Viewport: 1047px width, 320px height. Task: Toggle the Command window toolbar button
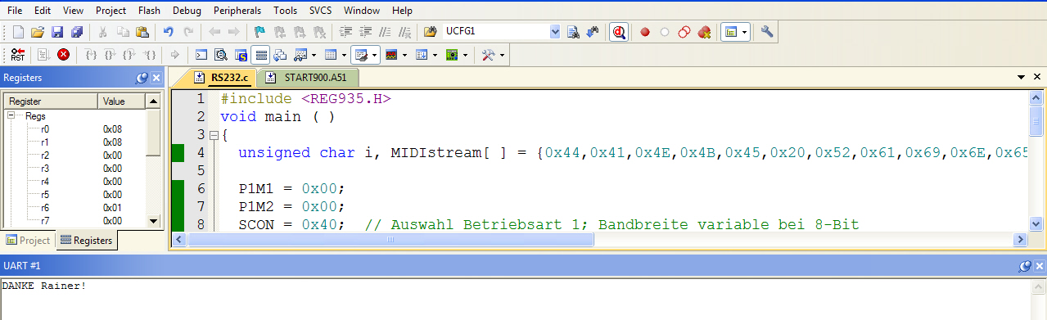coord(201,55)
